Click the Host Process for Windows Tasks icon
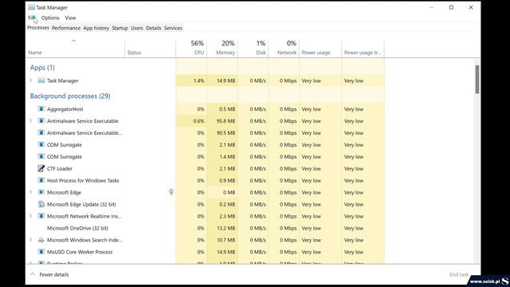 coord(41,180)
